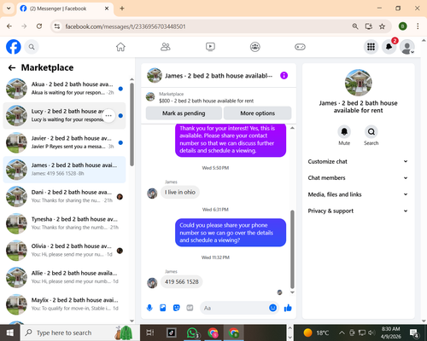
Task: Open Facebook search magnifier
Action: (x=32, y=47)
